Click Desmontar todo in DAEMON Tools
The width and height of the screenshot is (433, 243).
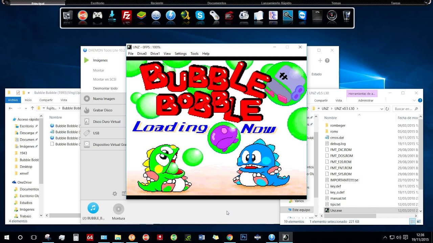pos(105,88)
